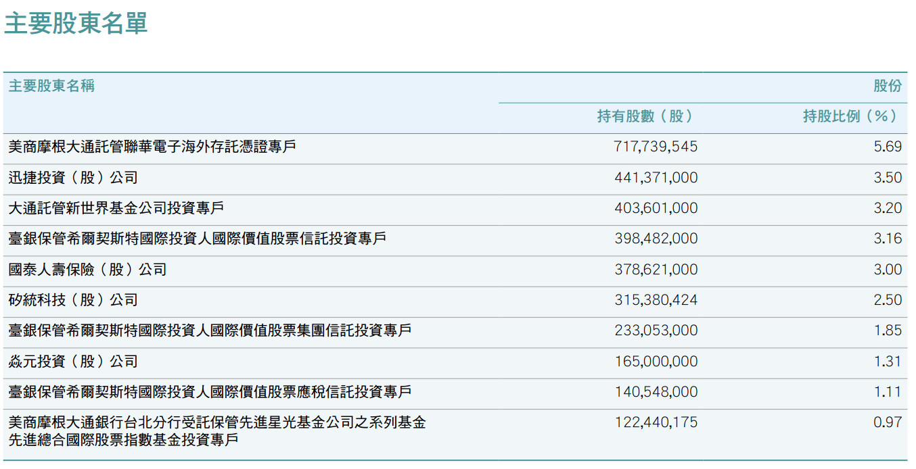Image resolution: width=916 pixels, height=469 pixels.
Task: Select the 迅捷投資（股）公司 shareholder name
Action: point(73,178)
